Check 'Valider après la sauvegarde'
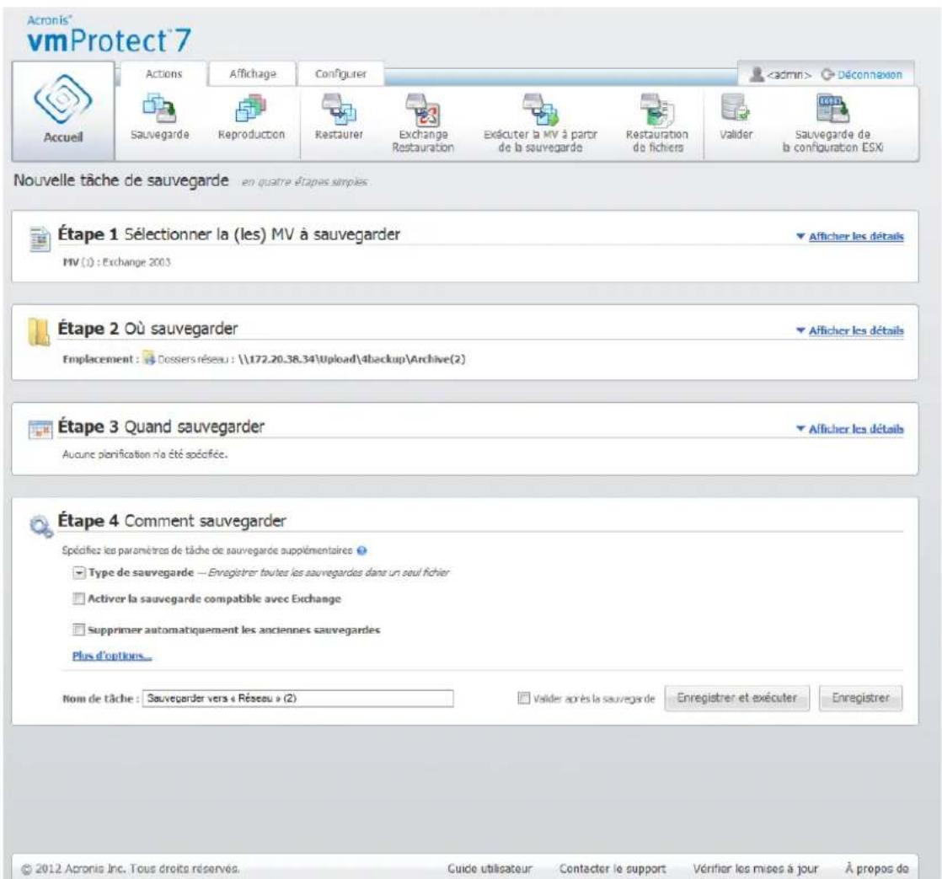 (524, 698)
